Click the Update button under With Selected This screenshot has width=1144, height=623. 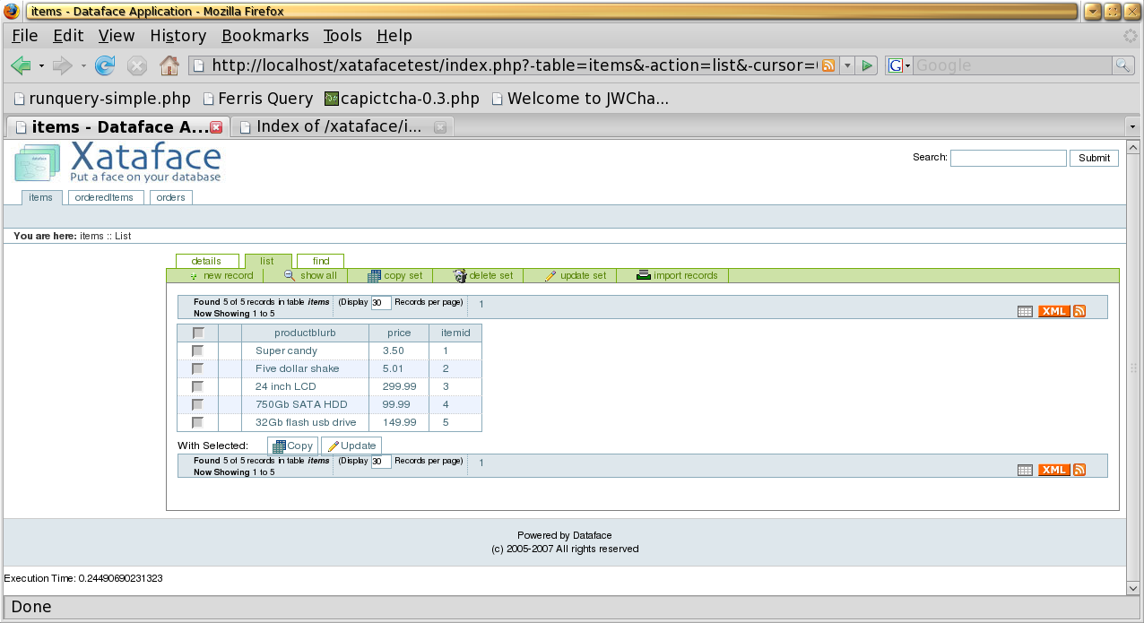point(351,446)
